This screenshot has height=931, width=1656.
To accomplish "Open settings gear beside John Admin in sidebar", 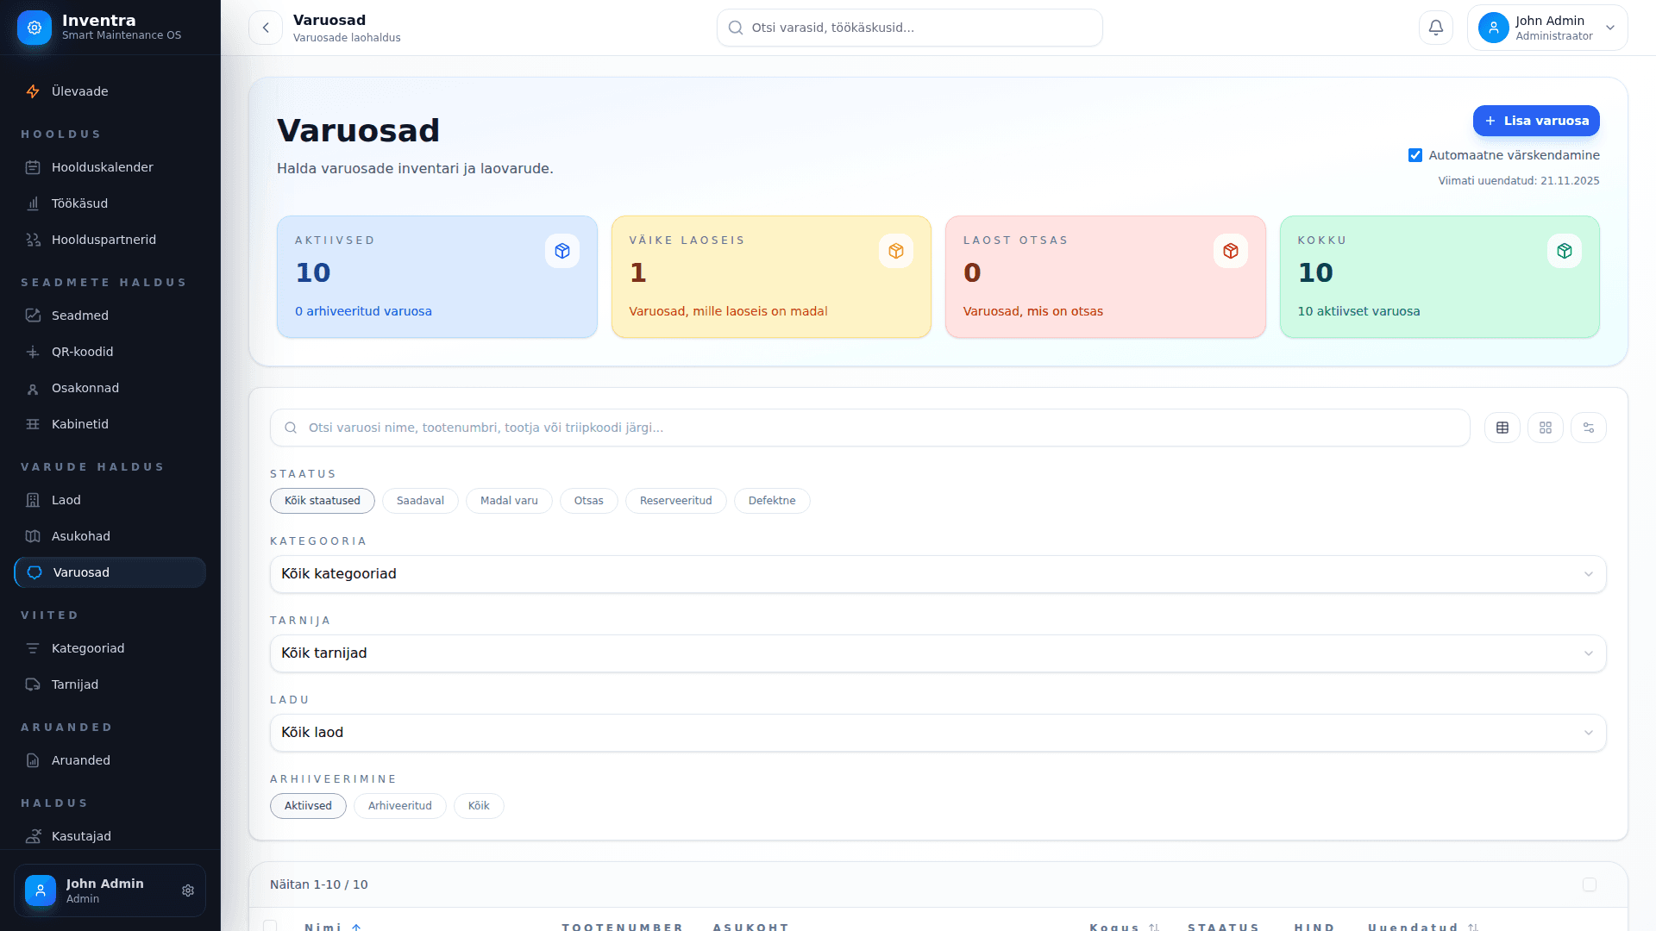I will [188, 890].
